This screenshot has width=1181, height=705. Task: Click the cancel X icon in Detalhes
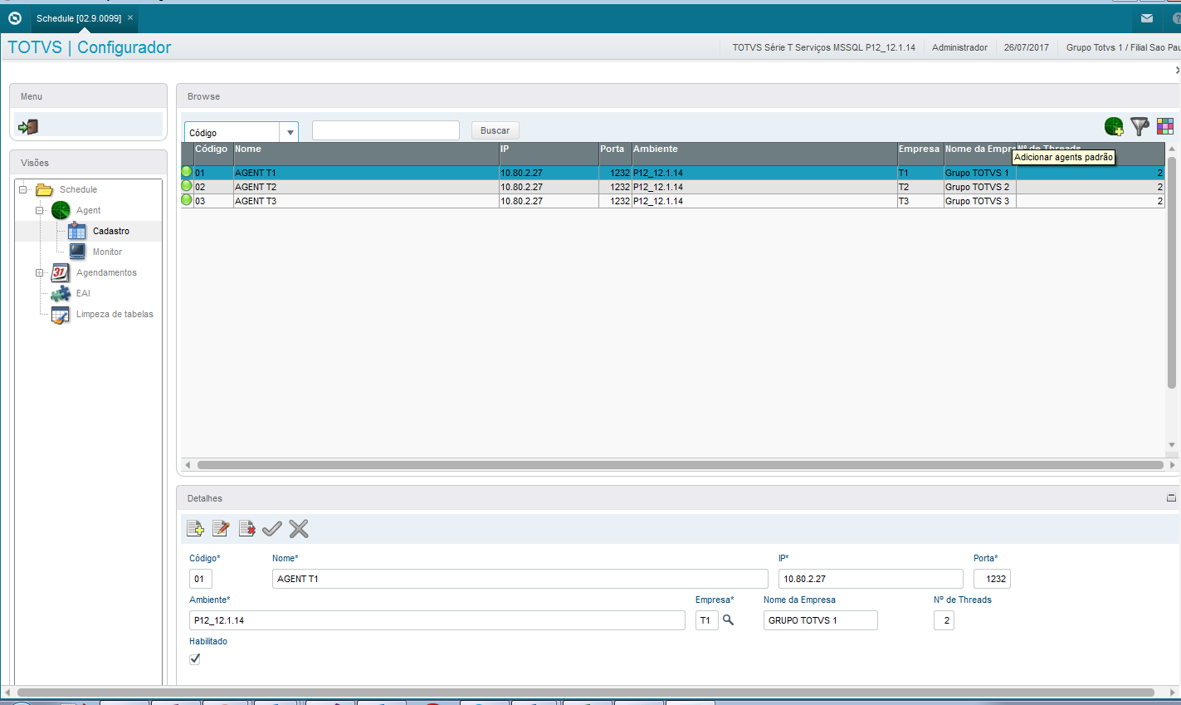pyautogui.click(x=299, y=528)
